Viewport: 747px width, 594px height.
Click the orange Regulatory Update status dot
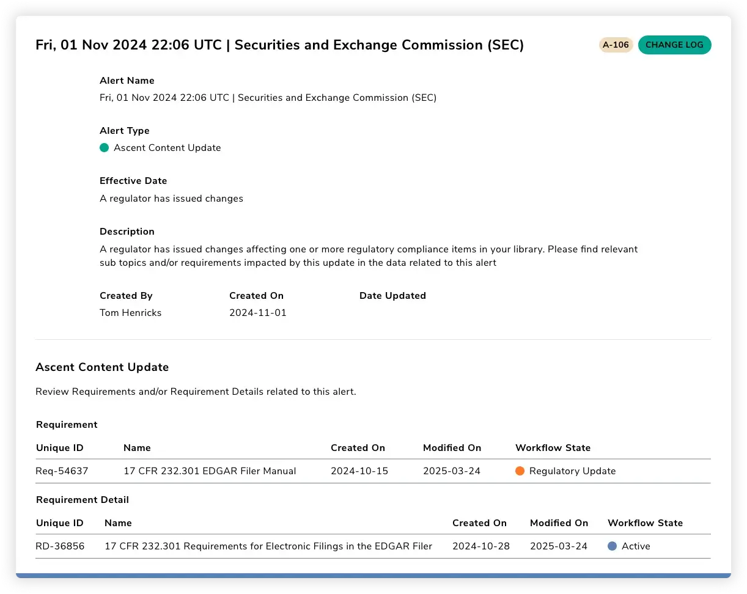point(520,471)
